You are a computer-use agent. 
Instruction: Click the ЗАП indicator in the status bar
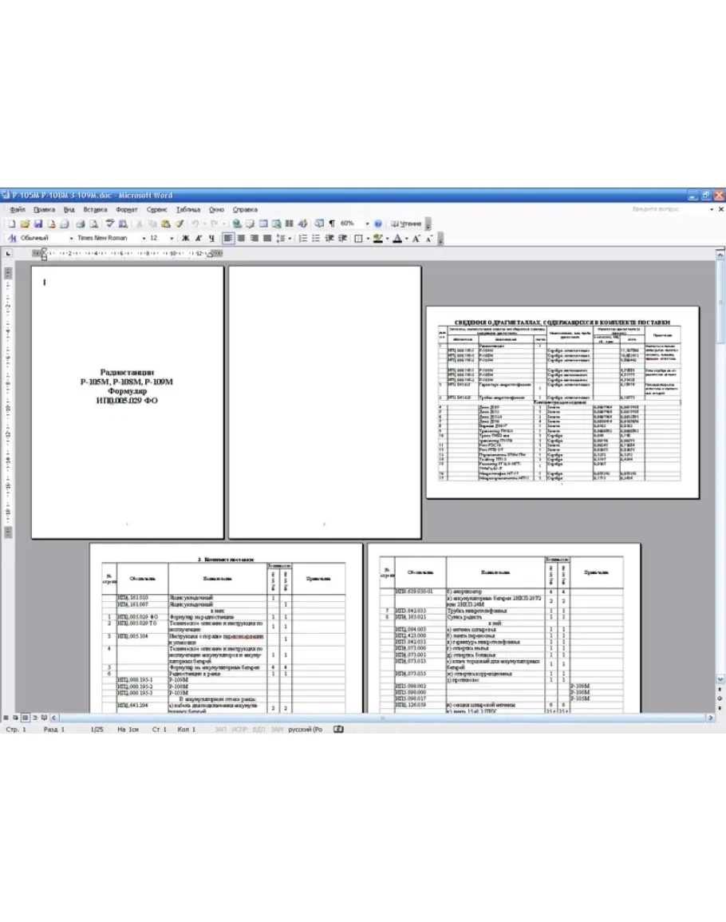(x=221, y=730)
